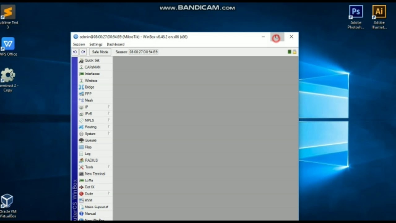Expand the System submenu

coord(95,134)
